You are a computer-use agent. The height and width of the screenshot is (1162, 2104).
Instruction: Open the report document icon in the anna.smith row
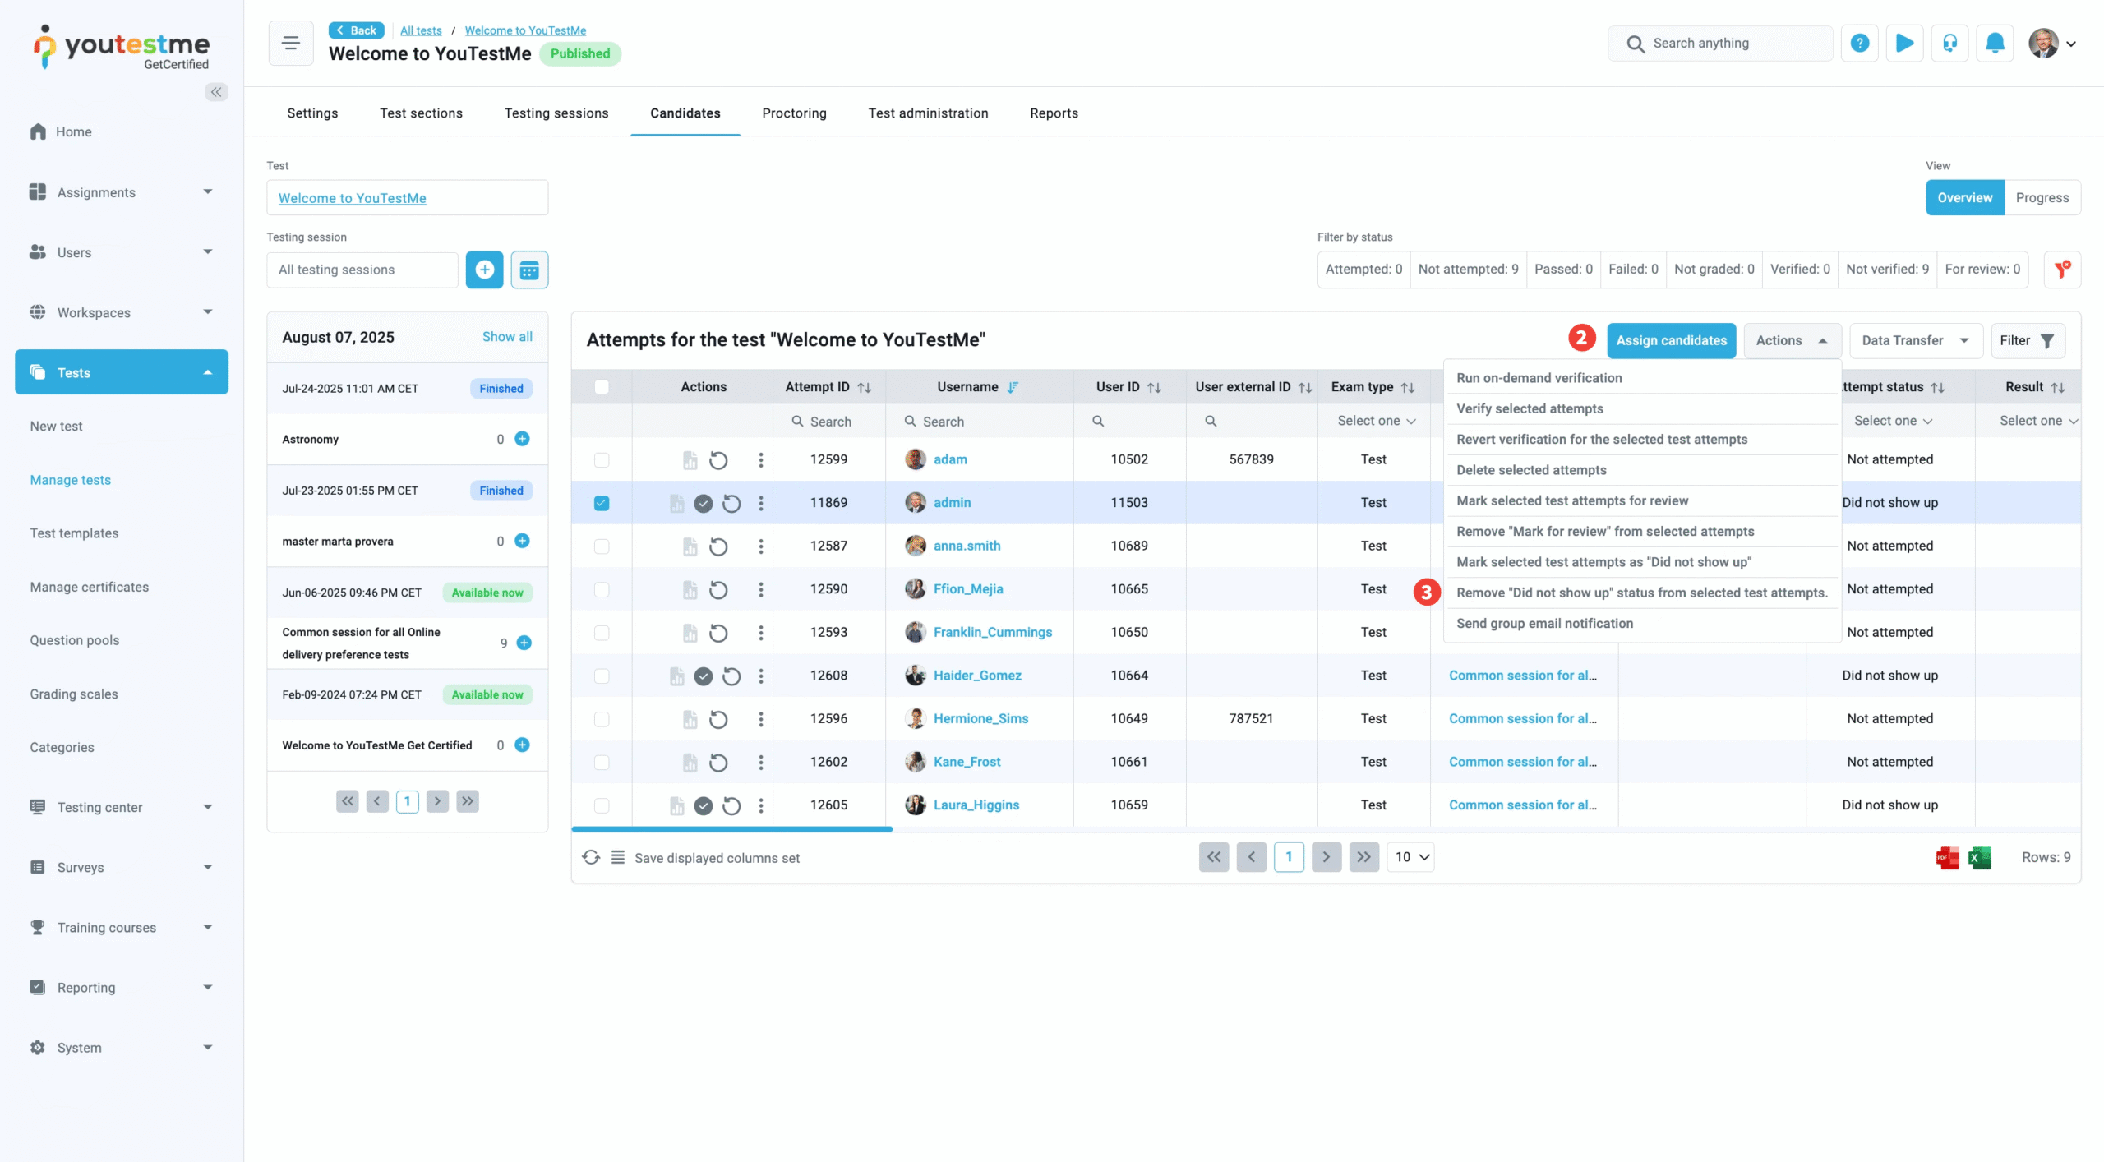pyautogui.click(x=690, y=546)
